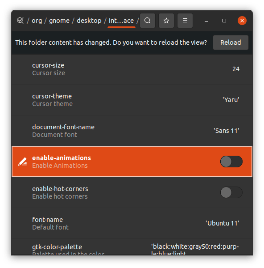Click the Default font description
This screenshot has height=268, width=264.
pyautogui.click(x=50, y=227)
